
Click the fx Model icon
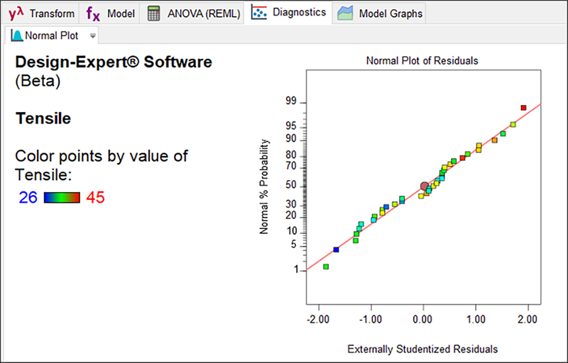click(93, 13)
